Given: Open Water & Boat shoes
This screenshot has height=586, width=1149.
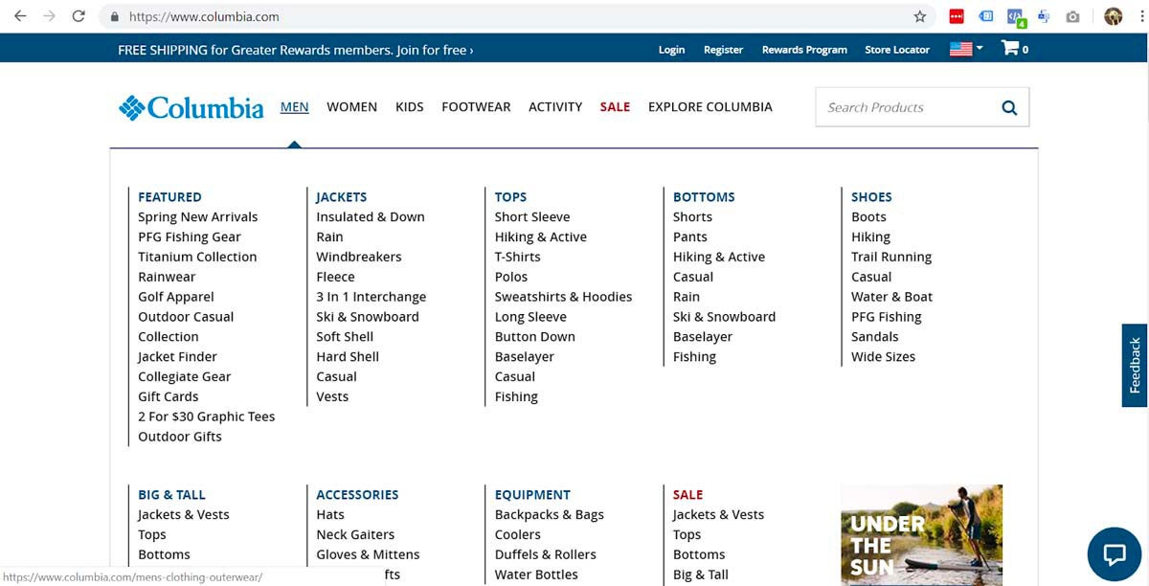Looking at the screenshot, I should point(891,297).
